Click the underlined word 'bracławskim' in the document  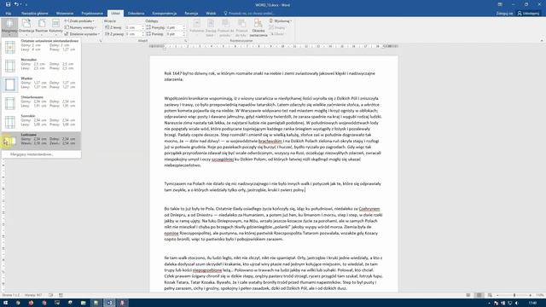270,141
